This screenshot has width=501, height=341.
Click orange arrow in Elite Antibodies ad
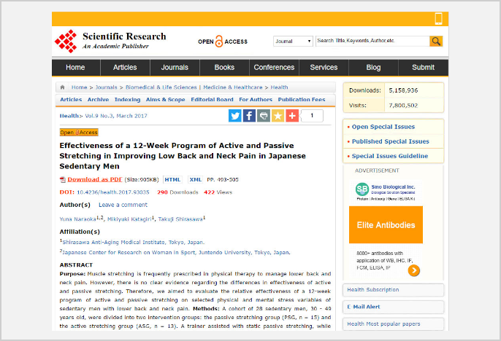[x=414, y=270]
